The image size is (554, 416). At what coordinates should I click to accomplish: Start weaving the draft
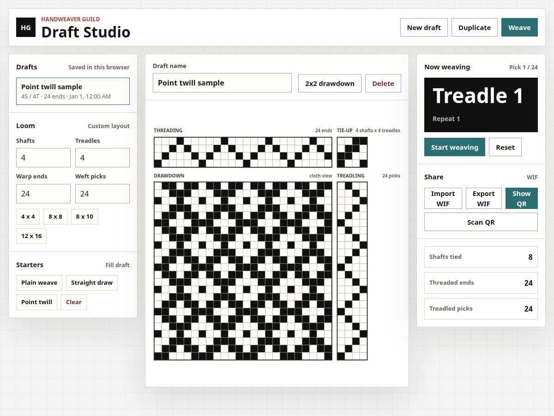point(455,147)
